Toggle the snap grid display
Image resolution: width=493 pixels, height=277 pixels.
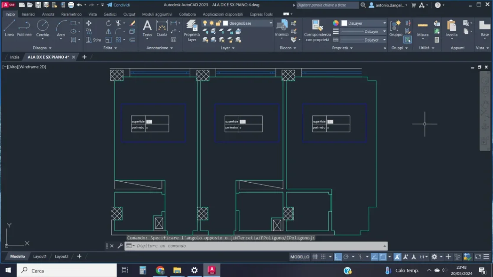coord(315,256)
